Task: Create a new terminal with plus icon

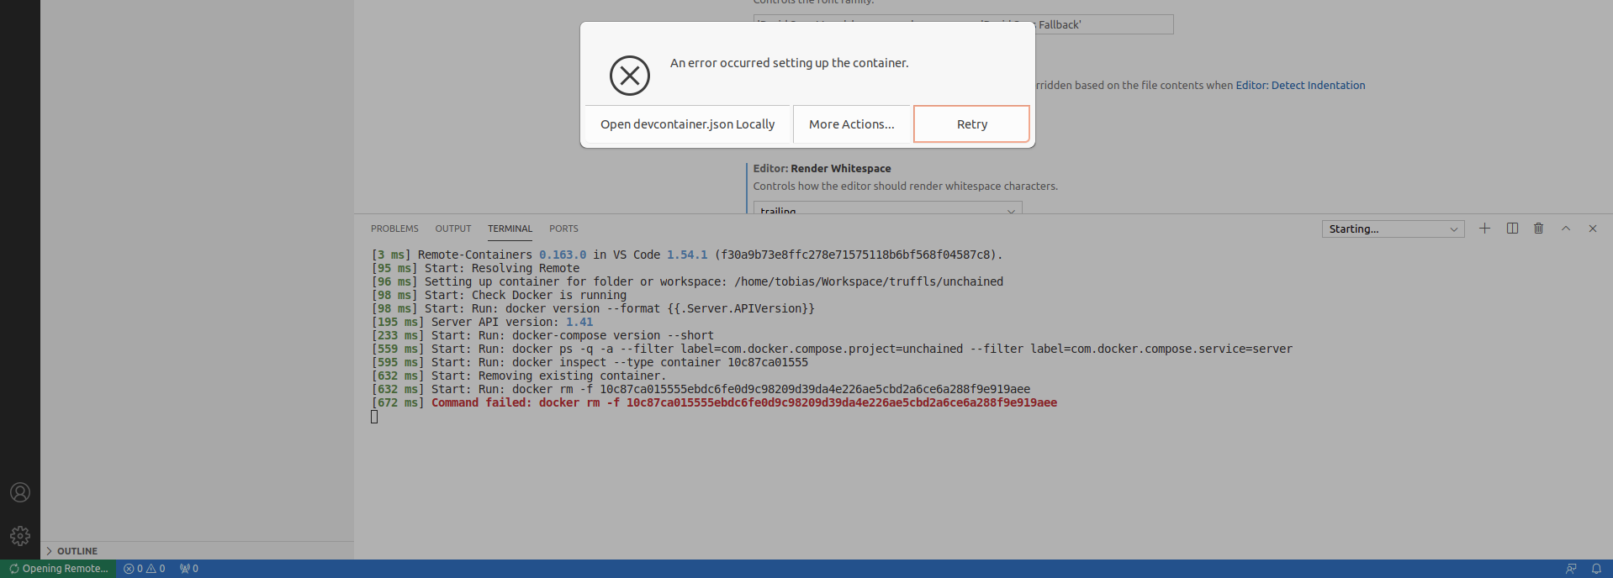Action: point(1484,229)
